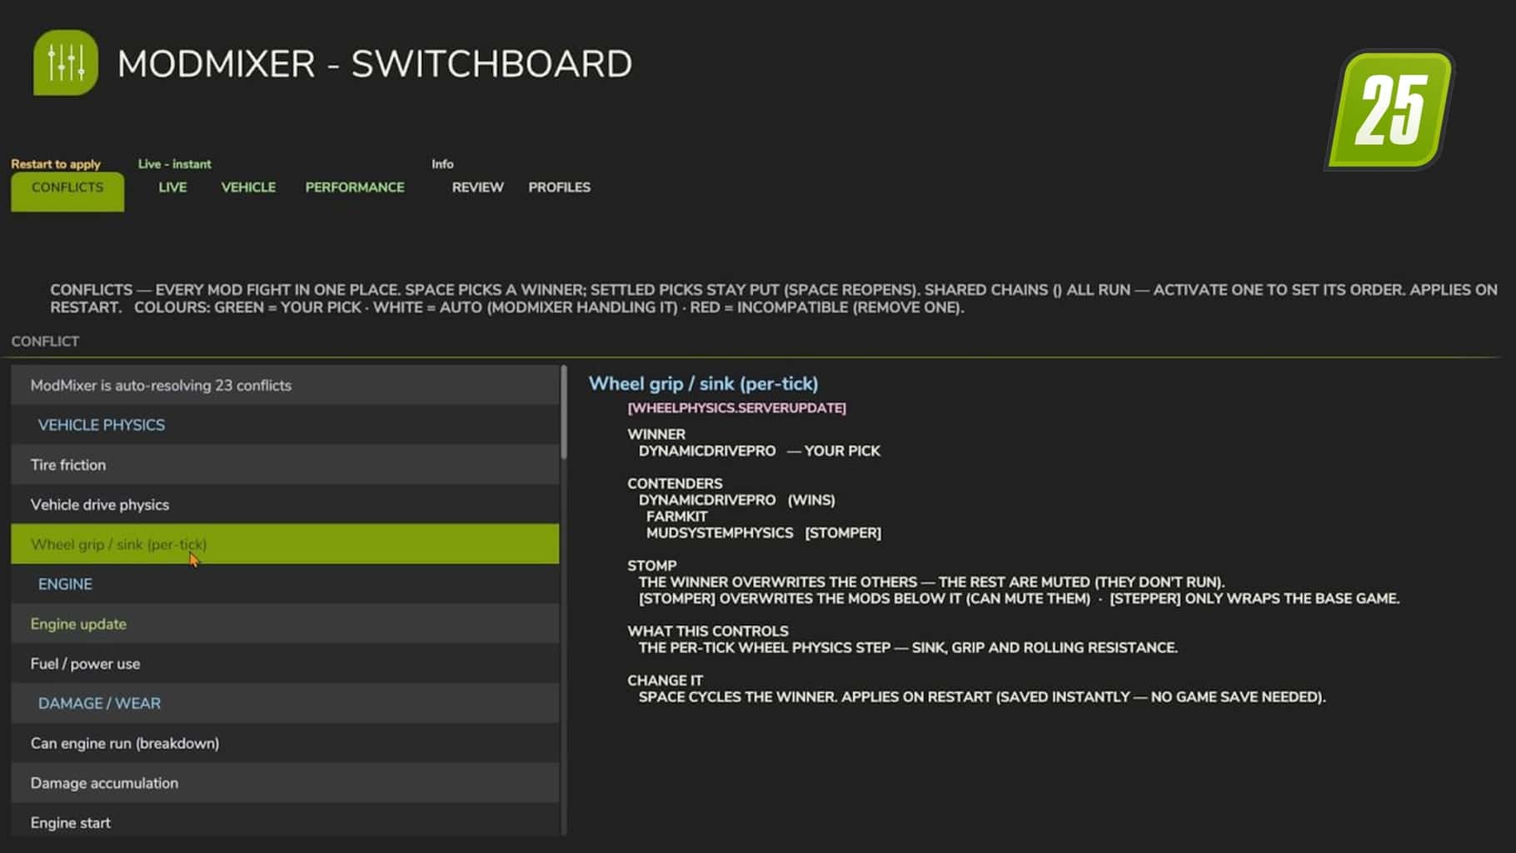Click the DYNAMICDRIVEPRO (WINS) contender entry

(x=736, y=500)
